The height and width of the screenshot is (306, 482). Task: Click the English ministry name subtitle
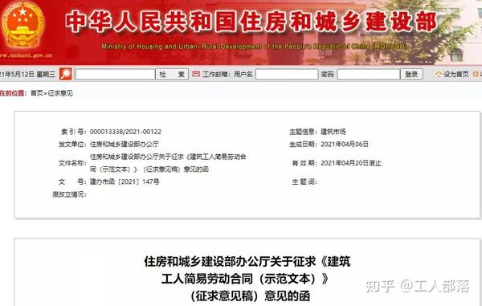pos(254,47)
